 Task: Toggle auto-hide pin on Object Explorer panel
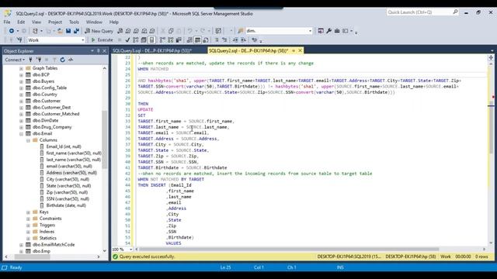pyautogui.click(x=99, y=50)
